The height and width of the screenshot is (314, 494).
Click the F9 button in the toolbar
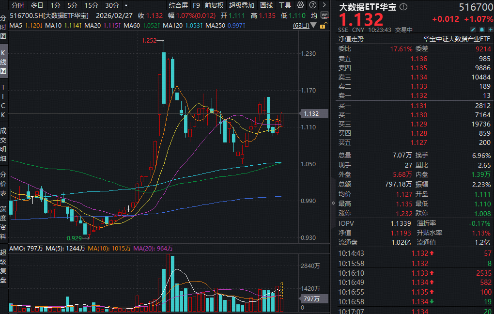[x=196, y=5]
